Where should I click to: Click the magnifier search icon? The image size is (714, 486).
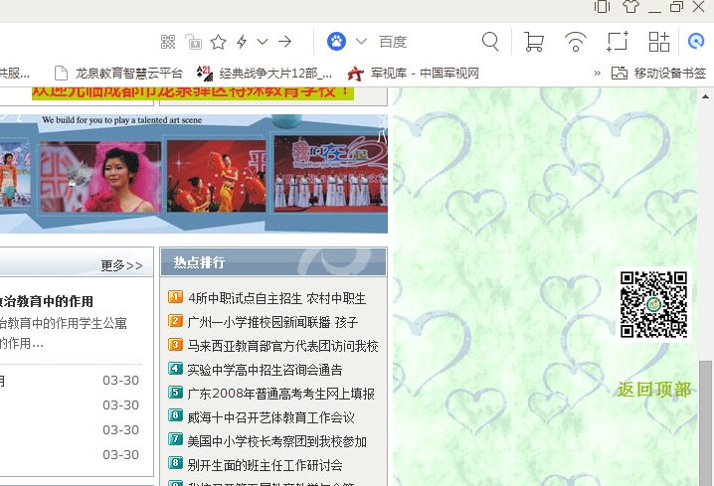(x=490, y=42)
